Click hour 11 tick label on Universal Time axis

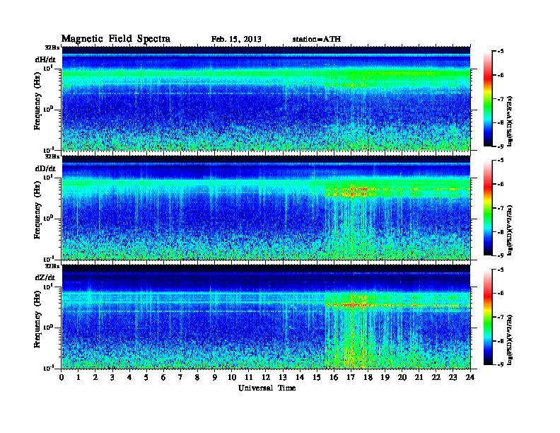249,377
